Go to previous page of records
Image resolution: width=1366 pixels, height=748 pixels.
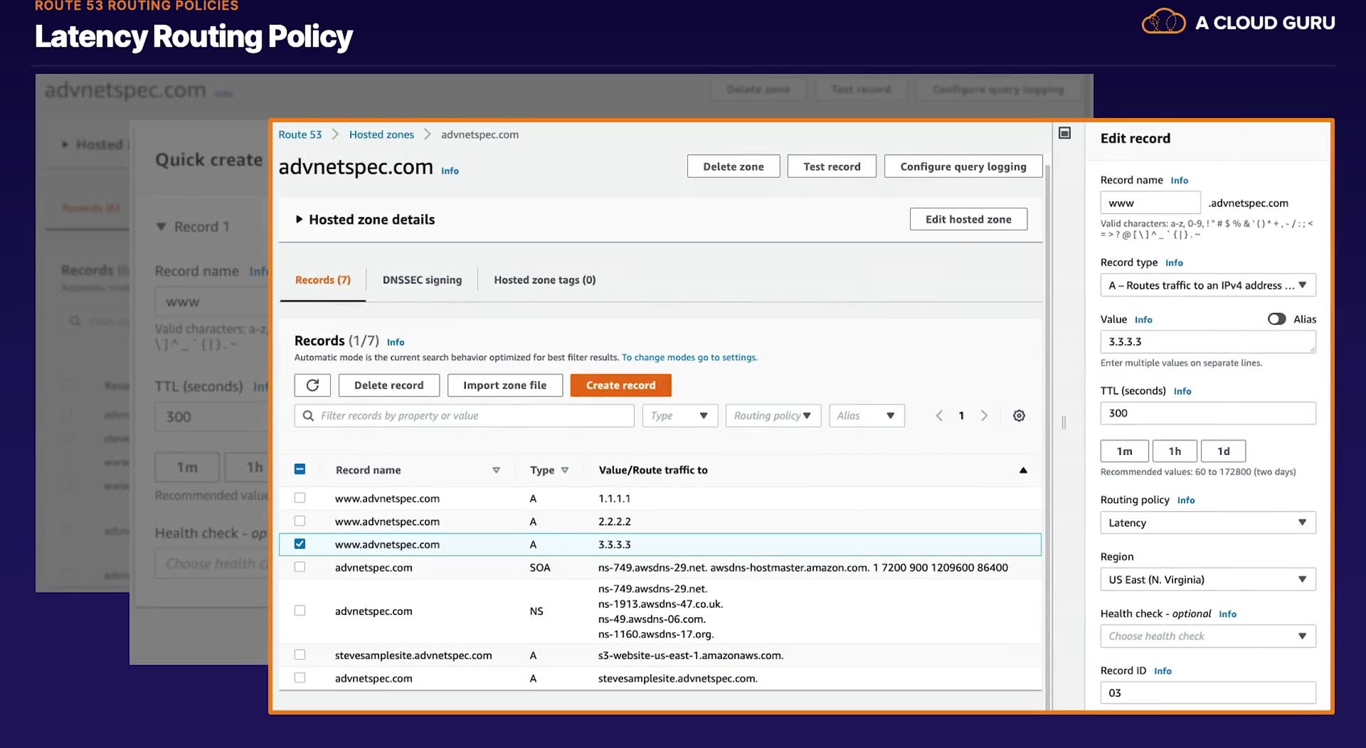tap(939, 416)
